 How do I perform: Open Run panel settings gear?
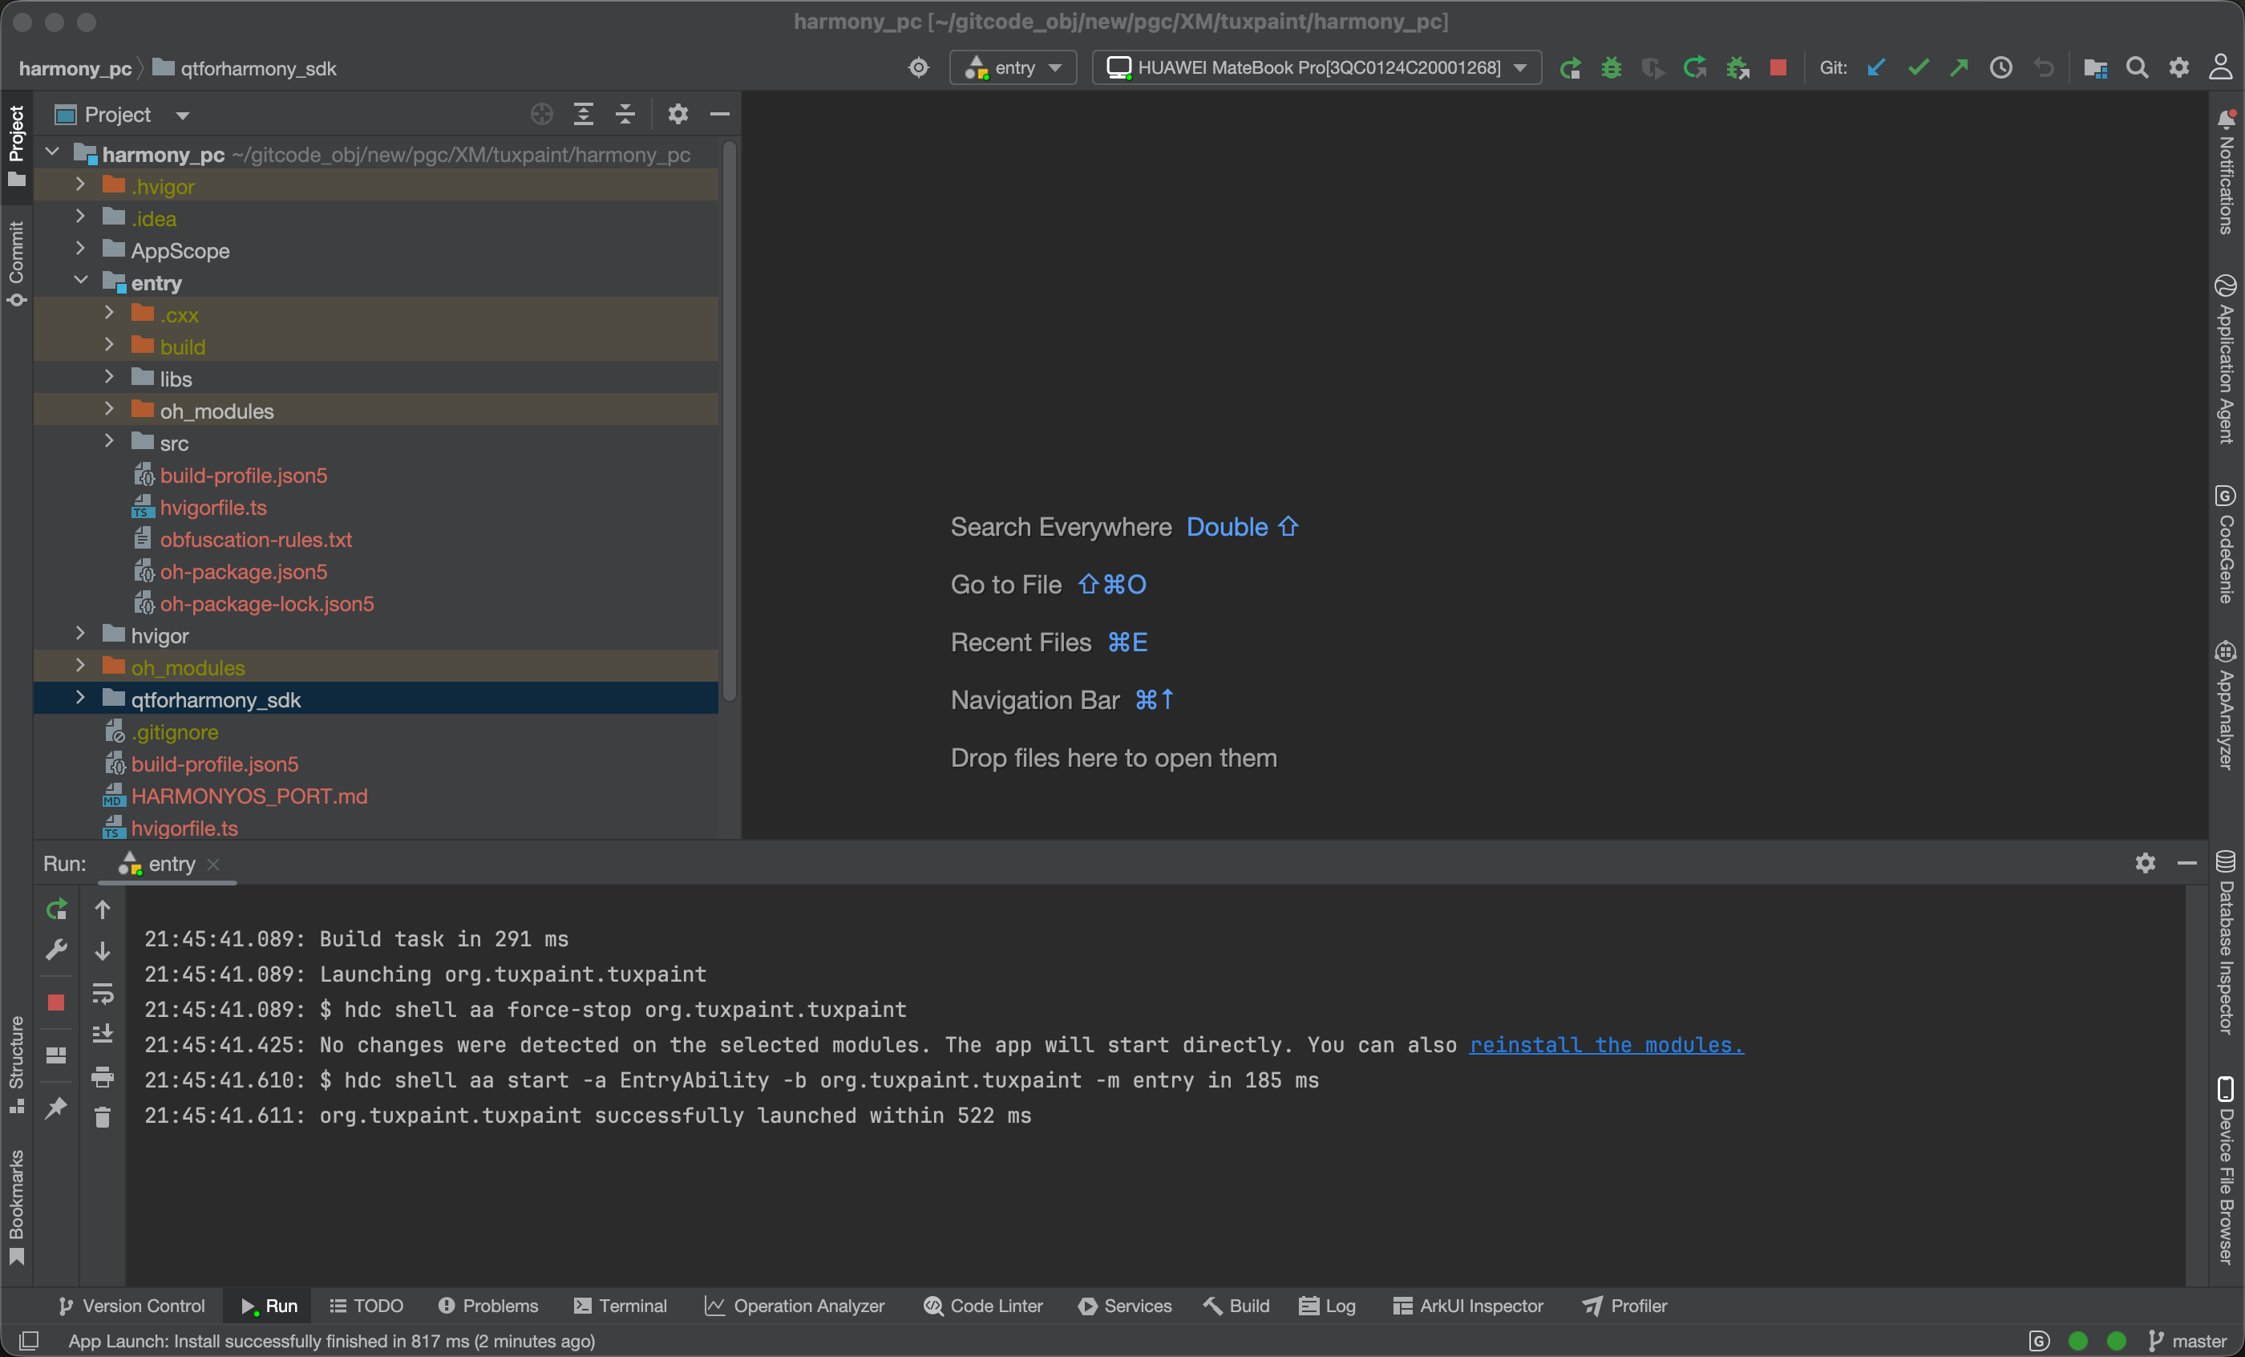(x=2145, y=862)
